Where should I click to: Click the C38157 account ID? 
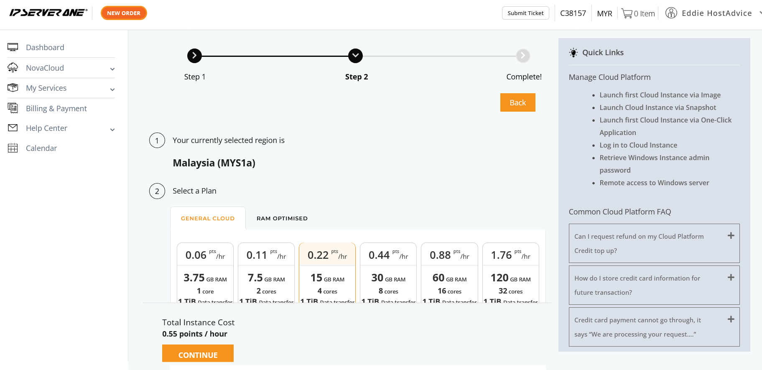tap(573, 13)
